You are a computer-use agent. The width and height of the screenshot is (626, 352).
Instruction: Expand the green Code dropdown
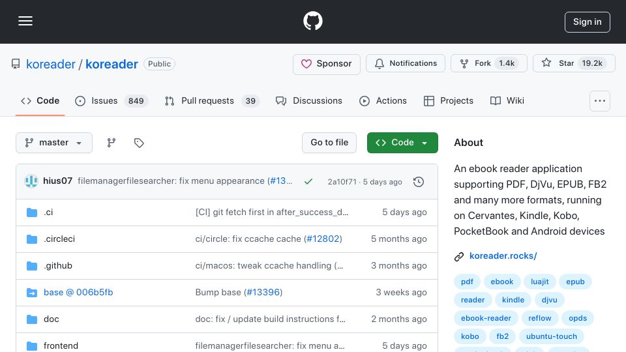coord(402,143)
